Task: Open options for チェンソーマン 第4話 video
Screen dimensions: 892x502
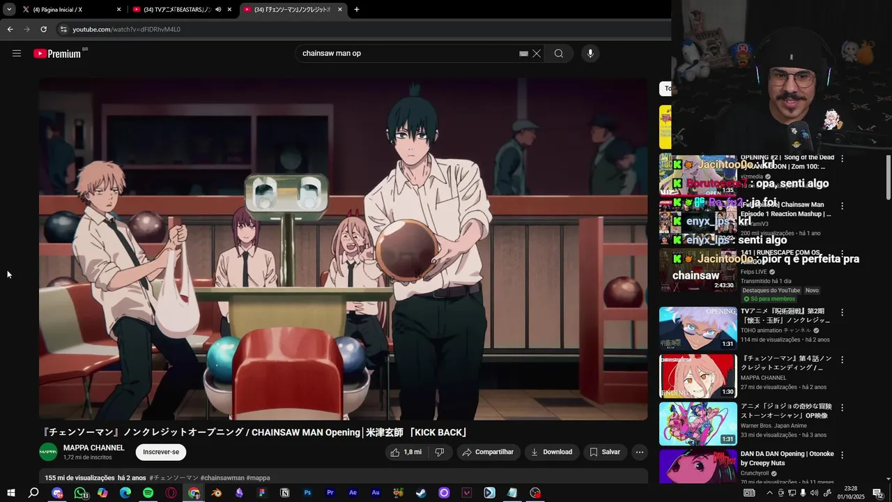Action: pos(842,360)
